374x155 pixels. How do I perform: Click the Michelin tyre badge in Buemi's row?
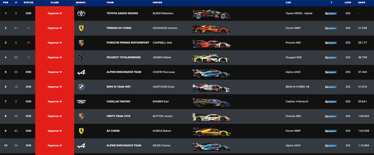tap(331, 14)
